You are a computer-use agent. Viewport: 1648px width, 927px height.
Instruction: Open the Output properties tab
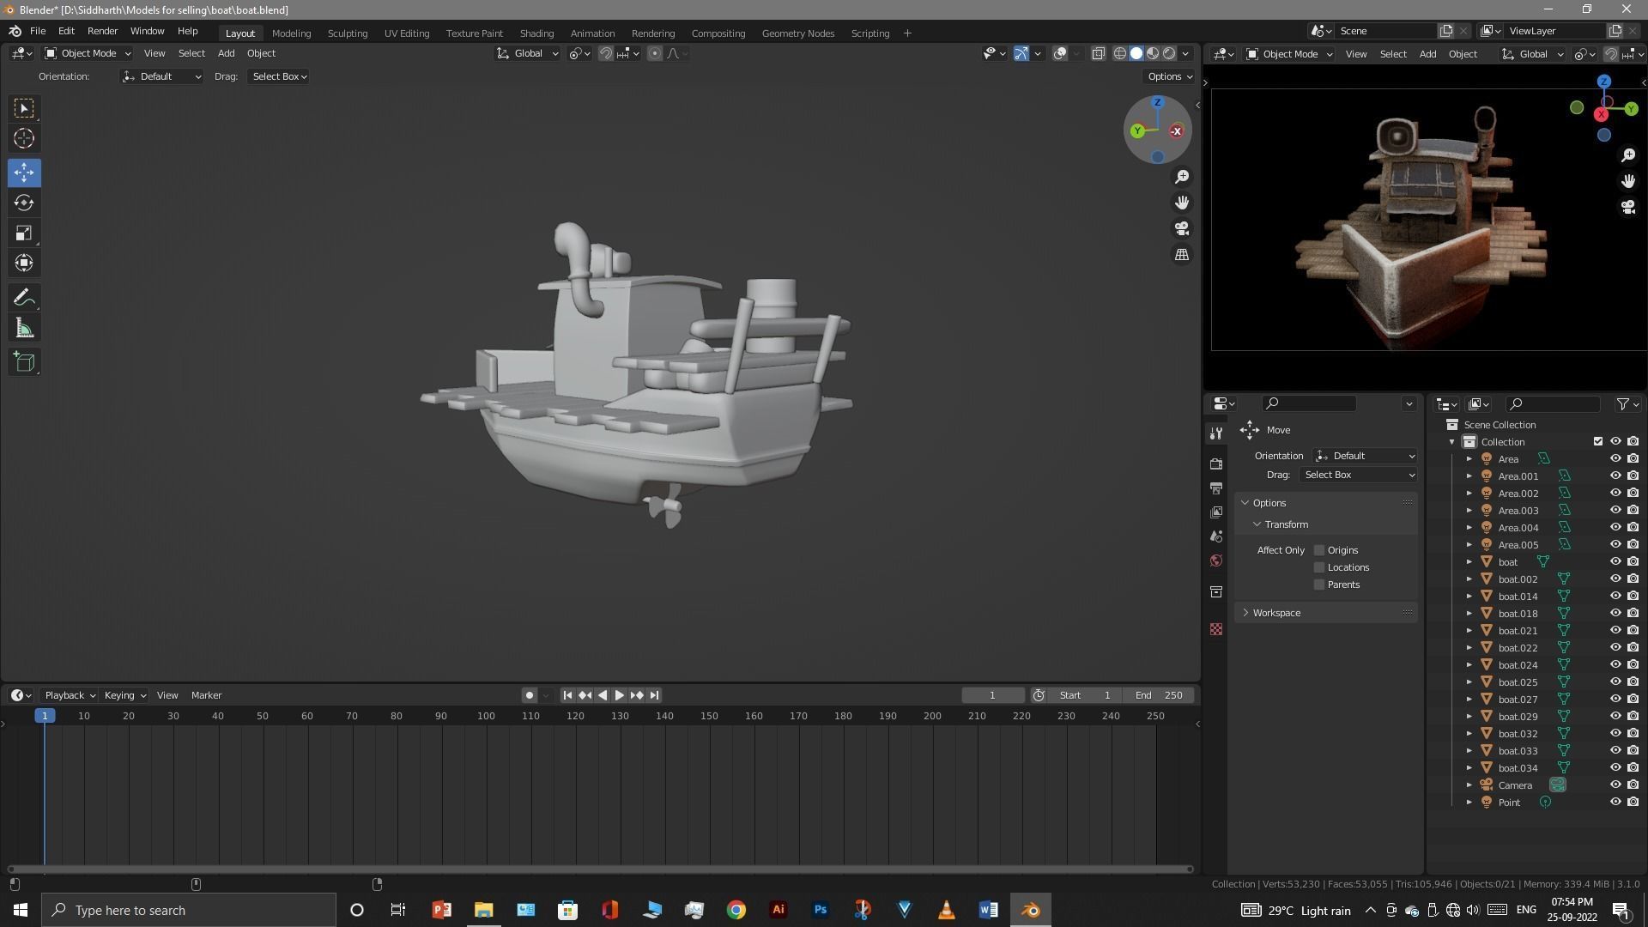[x=1215, y=488]
